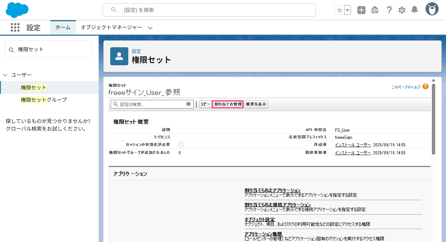Open the favorites list dropdown arrow
This screenshot has width=446, height=242.
point(347,10)
